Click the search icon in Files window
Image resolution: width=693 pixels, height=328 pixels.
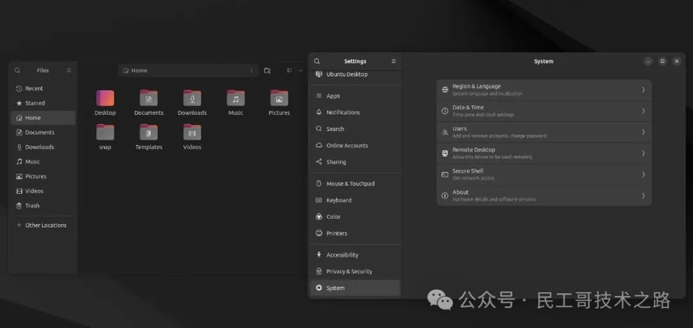click(17, 71)
